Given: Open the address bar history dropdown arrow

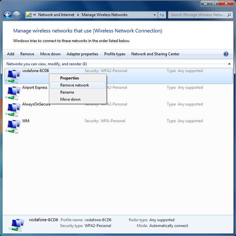Looking at the screenshot, I should (x=155, y=15).
